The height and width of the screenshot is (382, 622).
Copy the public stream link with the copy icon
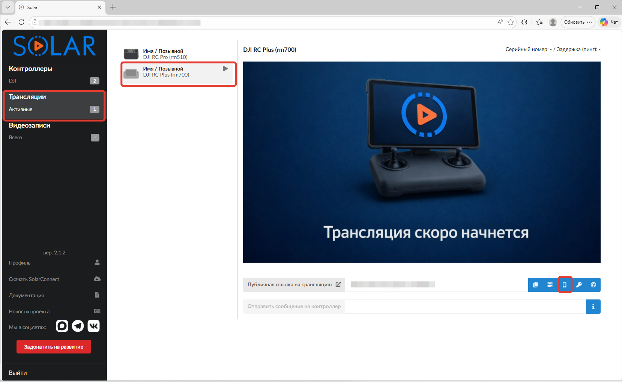pyautogui.click(x=535, y=285)
